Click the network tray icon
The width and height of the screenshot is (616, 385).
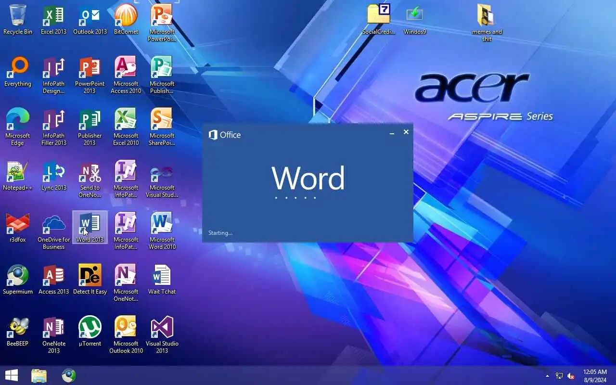[559, 376]
